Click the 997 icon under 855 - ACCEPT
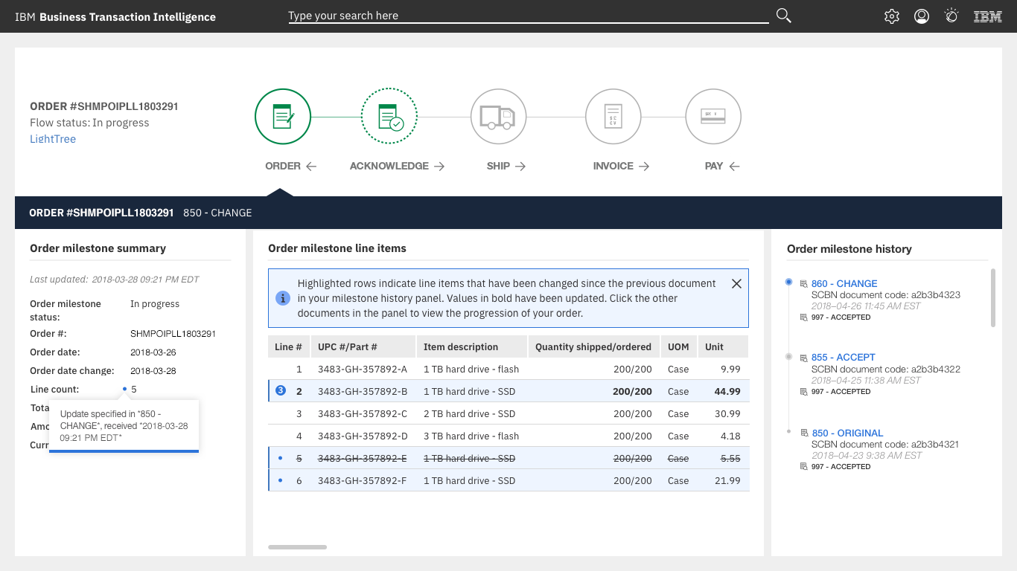Image resolution: width=1017 pixels, height=571 pixels. (803, 392)
